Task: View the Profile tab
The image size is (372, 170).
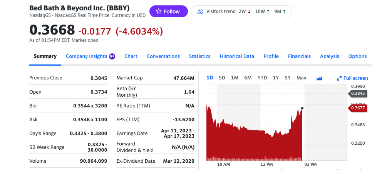Action: [271, 56]
